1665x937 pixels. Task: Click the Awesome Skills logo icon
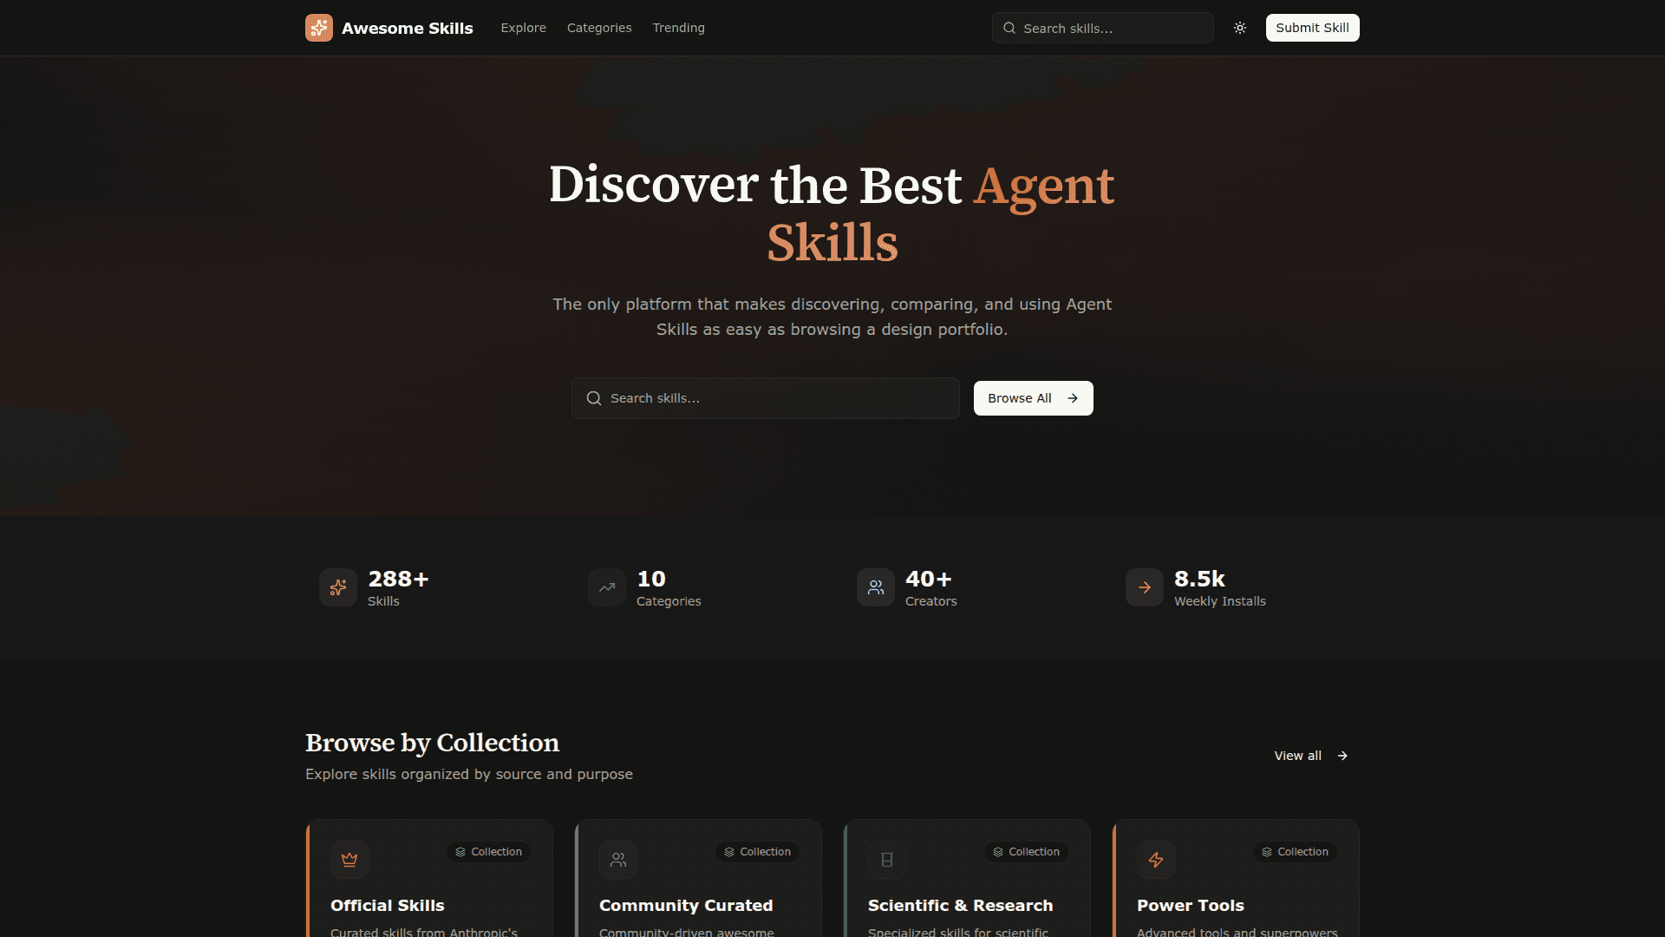[x=319, y=28]
